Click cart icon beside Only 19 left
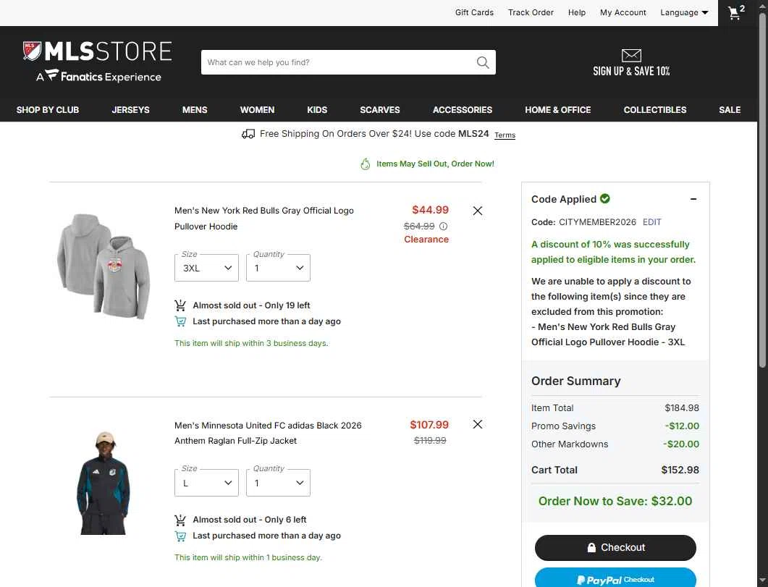Image resolution: width=768 pixels, height=587 pixels. tap(180, 305)
